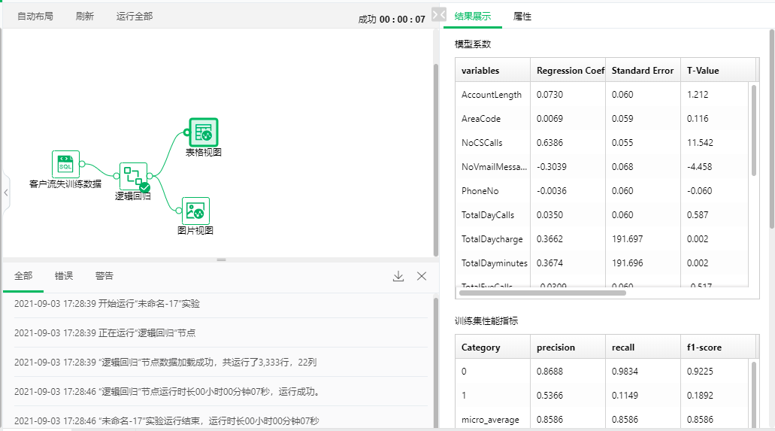This screenshot has height=431, width=775.
Task: Close the log panel with X icon
Action: pyautogui.click(x=422, y=276)
